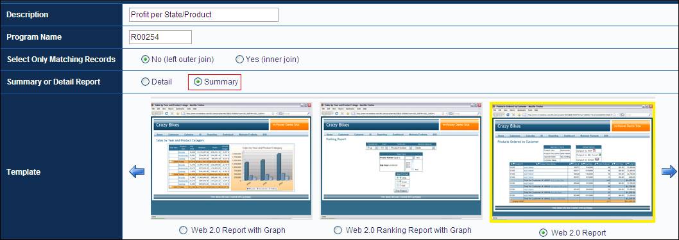The width and height of the screenshot is (679, 240).
Task: Select the No (left outer join) option
Action: click(x=145, y=59)
